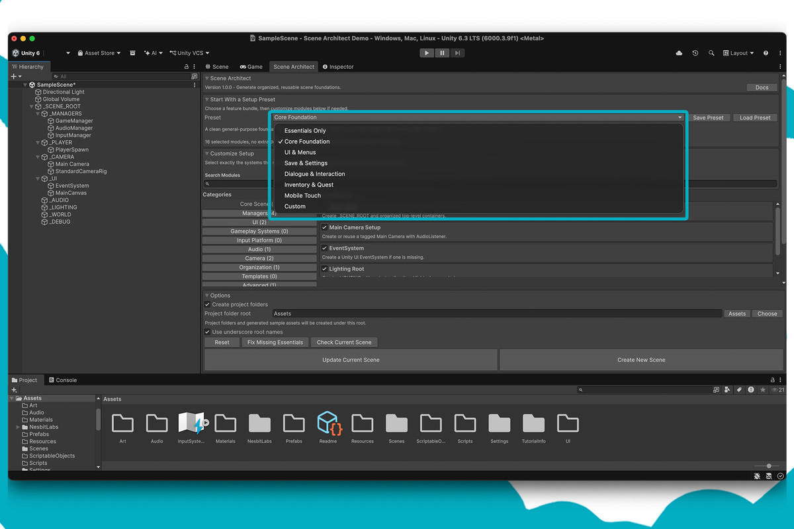Click the Project panel plus add icon
Viewport: 794px width, 529px height.
pyautogui.click(x=14, y=390)
